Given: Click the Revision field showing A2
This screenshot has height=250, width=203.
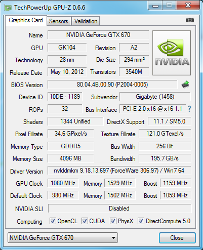Looking at the screenshot, I should (134, 48).
